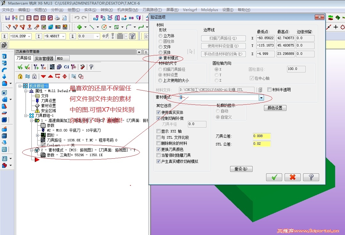The width and height of the screenshot is (345, 235).
Task: Click the Print icon in top toolbar
Action: coord(57,18)
